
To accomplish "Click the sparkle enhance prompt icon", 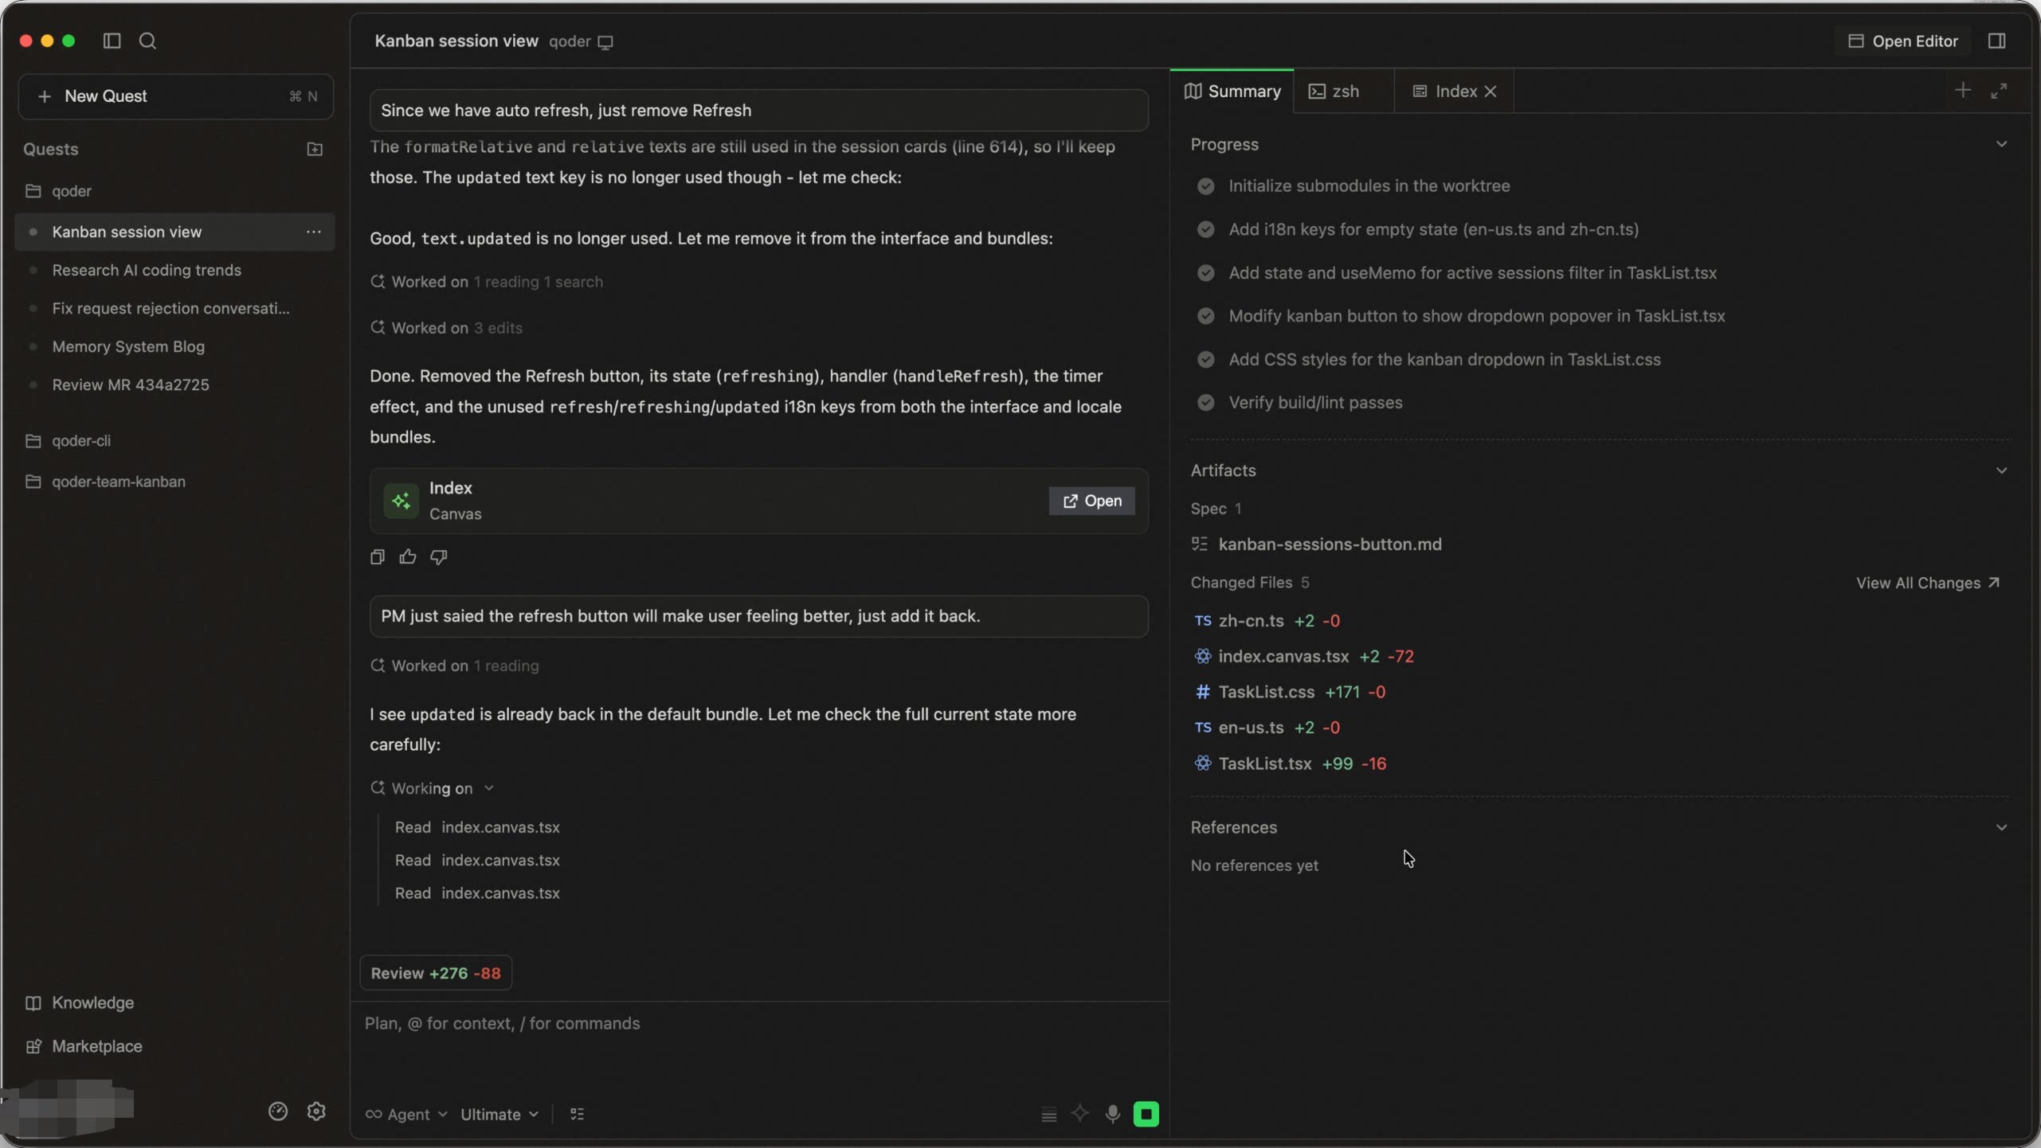I will click(1079, 1113).
